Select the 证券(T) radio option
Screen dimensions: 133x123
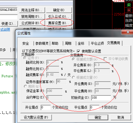point(25,58)
